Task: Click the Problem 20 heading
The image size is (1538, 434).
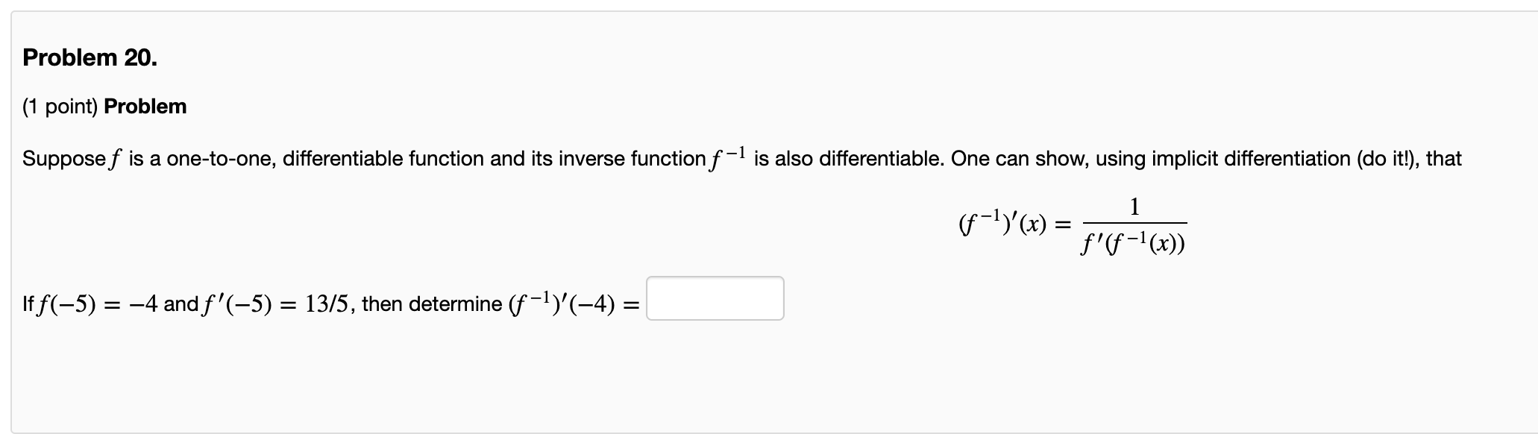Action: coord(88,57)
